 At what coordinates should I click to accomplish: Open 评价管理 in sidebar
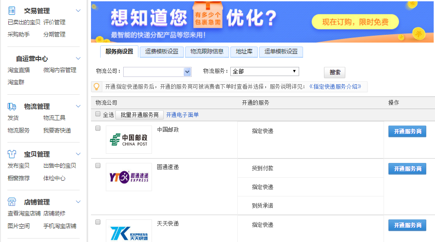pos(54,23)
